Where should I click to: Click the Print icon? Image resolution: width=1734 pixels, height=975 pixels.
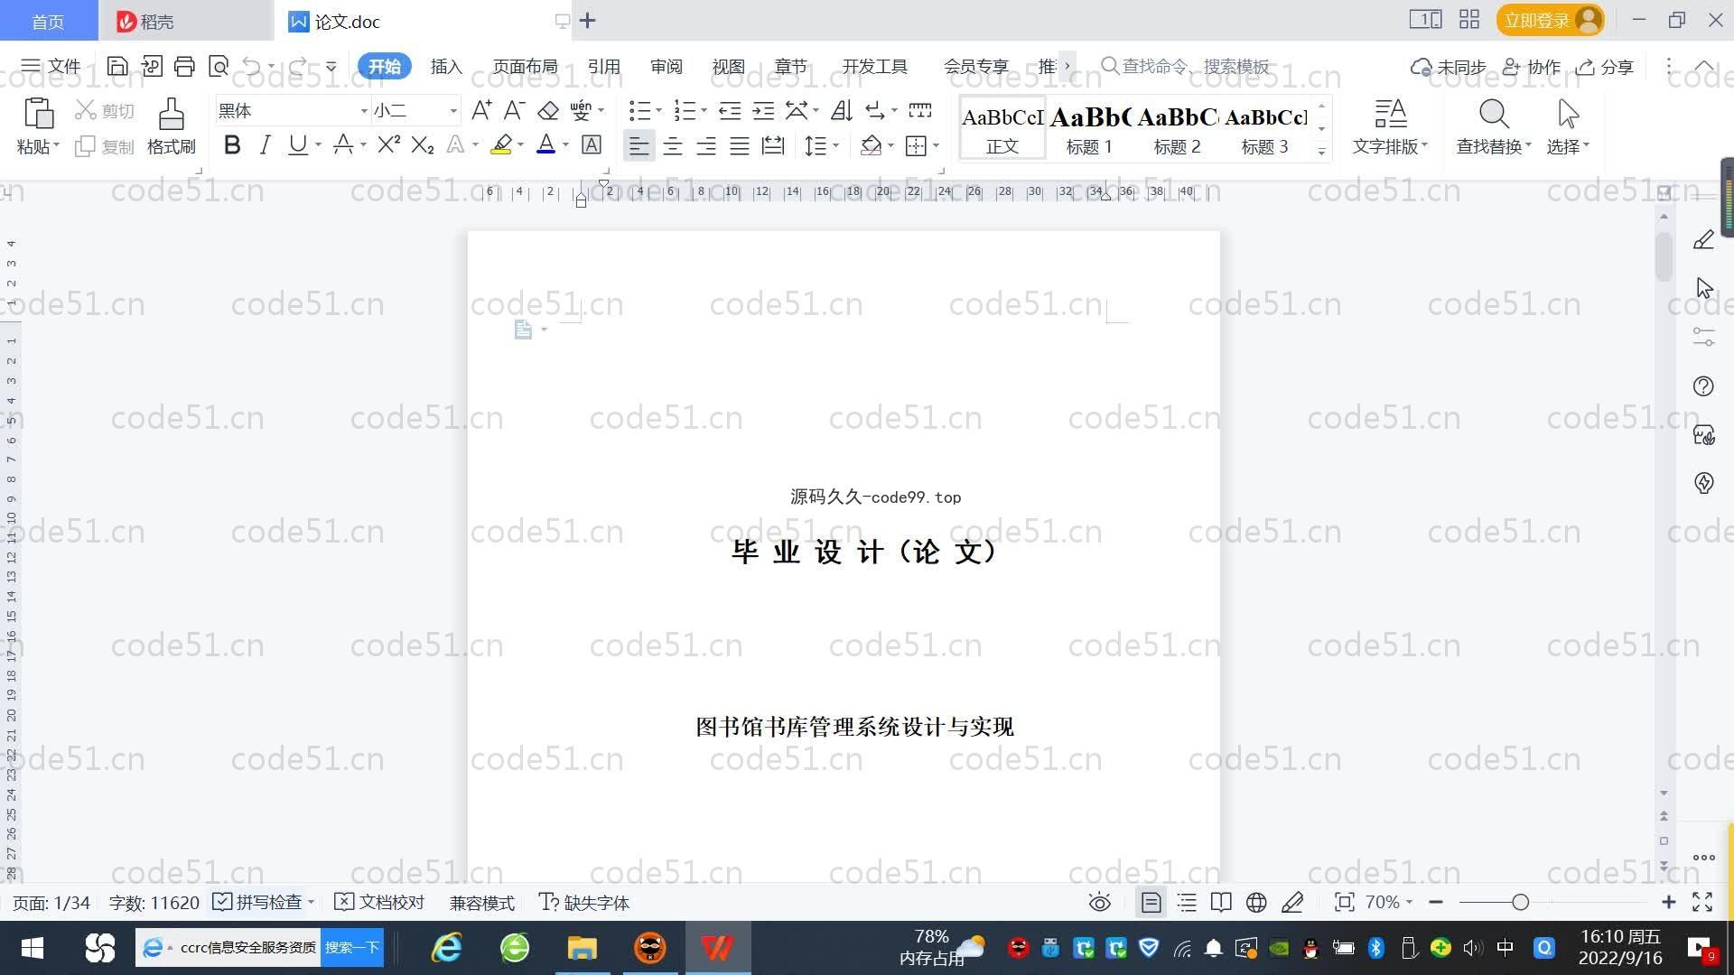tap(184, 66)
